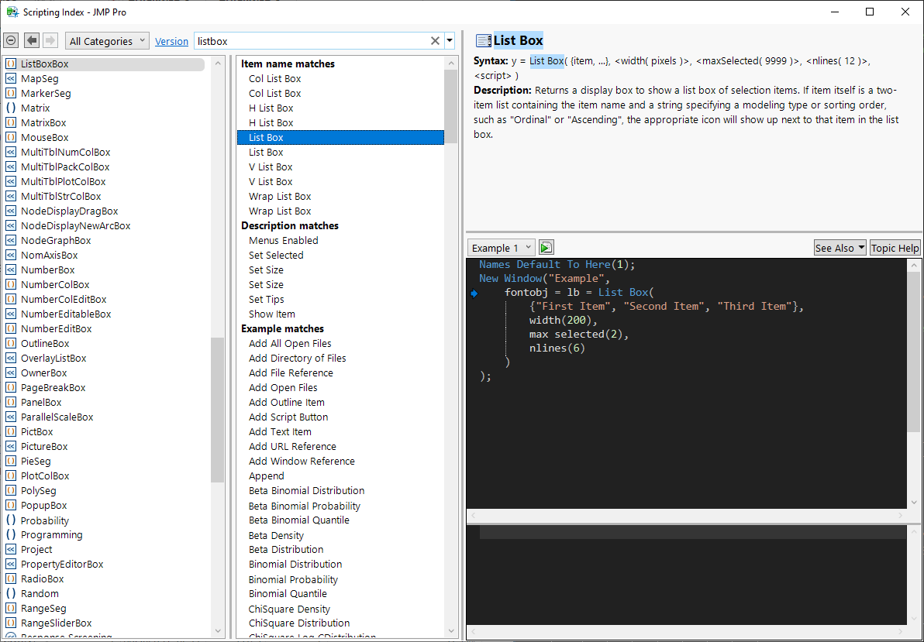Go back with the left arrow button
This screenshot has width=924, height=642.
coord(32,40)
